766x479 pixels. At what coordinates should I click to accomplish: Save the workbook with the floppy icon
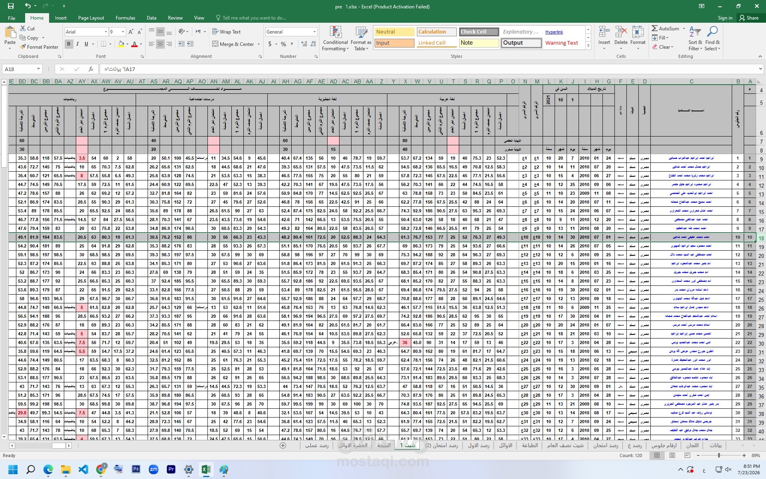[x=11, y=6]
